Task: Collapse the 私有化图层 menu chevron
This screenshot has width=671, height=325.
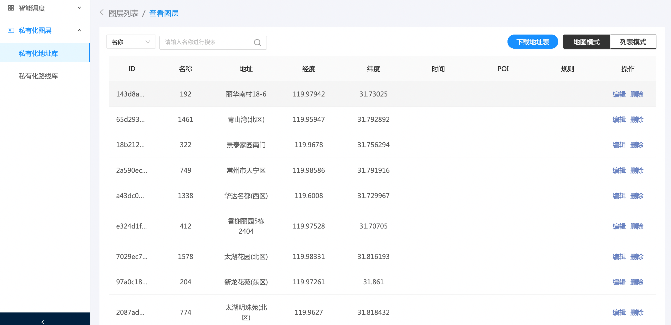Action: 79,30
